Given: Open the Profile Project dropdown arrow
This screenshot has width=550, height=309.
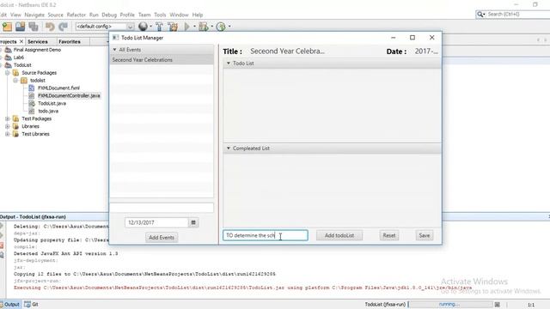Looking at the screenshot, I should coord(229,27).
